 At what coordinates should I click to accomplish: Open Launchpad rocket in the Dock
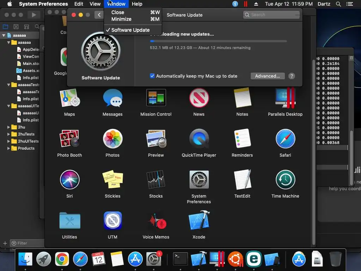coord(43,259)
